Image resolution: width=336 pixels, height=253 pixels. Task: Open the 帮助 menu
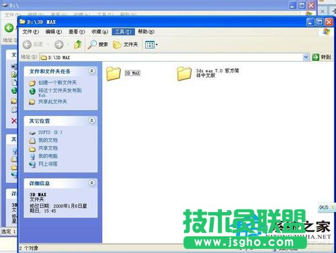[146, 32]
